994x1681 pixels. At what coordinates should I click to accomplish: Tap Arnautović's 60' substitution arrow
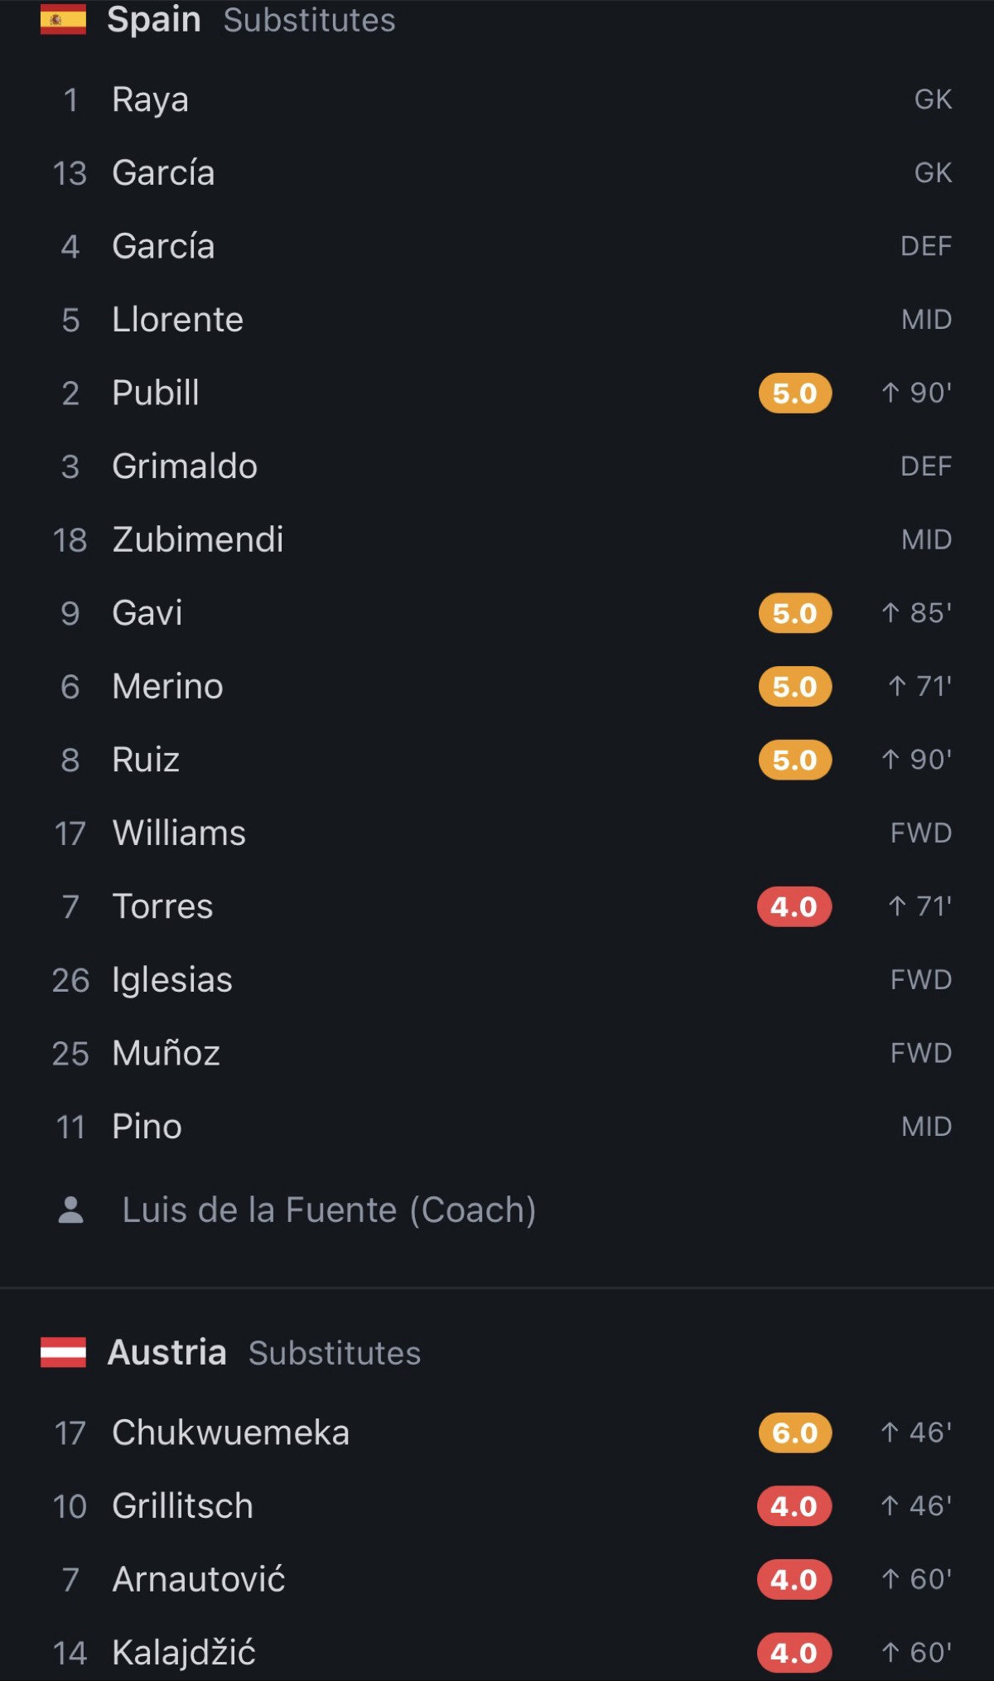(x=890, y=1579)
